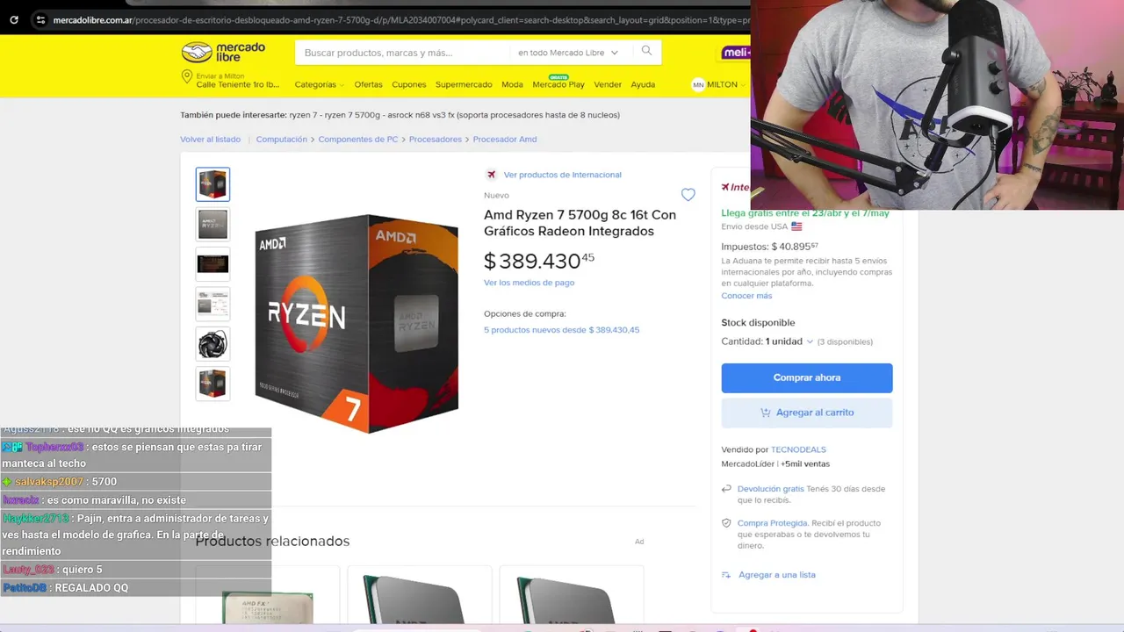Open the Ver los medios de pago link
Viewport: 1124px width, 632px height.
click(529, 283)
